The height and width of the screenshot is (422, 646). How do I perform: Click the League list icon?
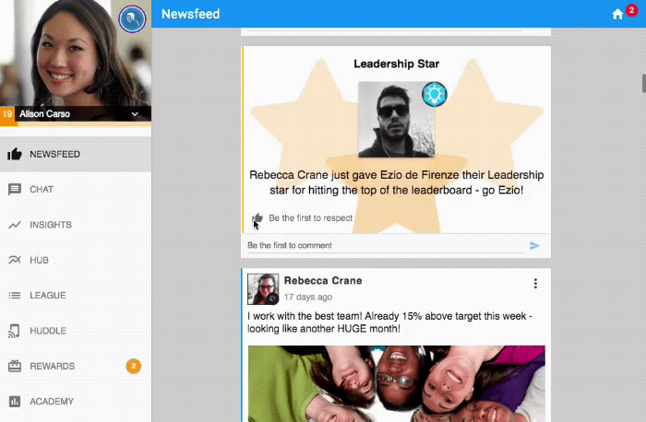[x=15, y=296]
